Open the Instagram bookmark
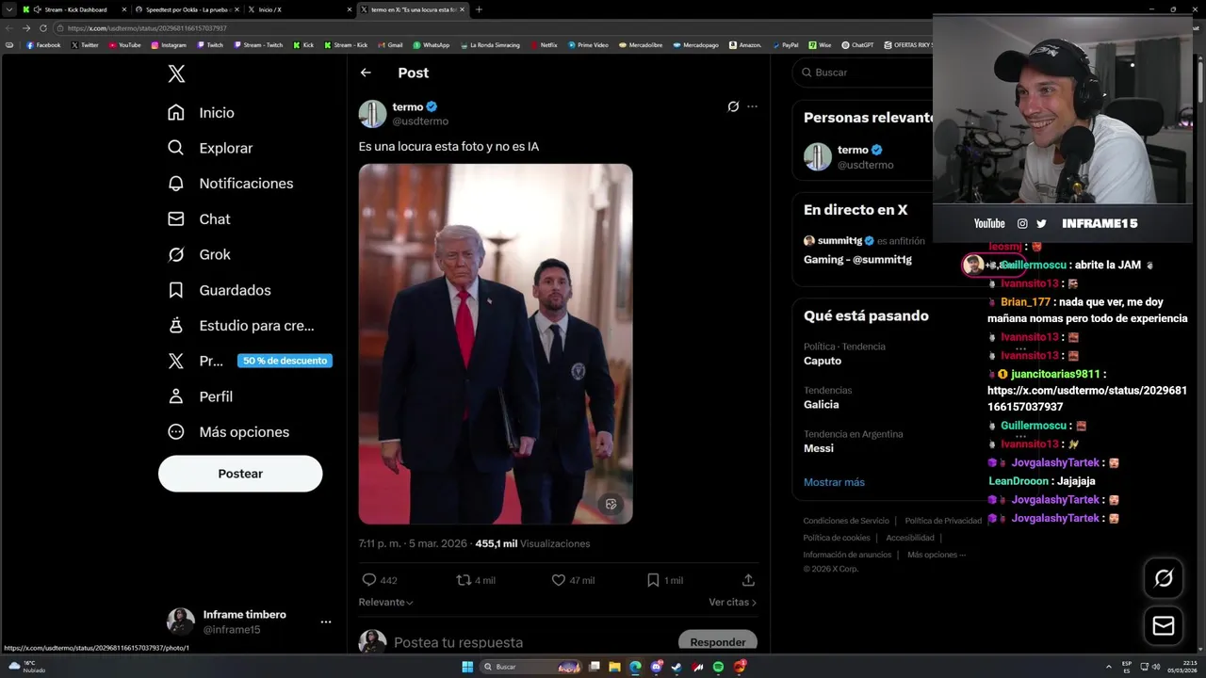This screenshot has height=678, width=1206. 169,45
